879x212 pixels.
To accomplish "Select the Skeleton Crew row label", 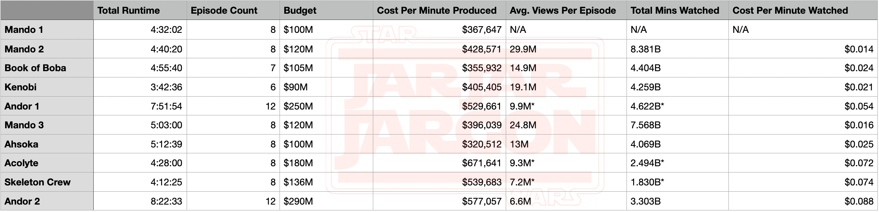I will (x=38, y=182).
